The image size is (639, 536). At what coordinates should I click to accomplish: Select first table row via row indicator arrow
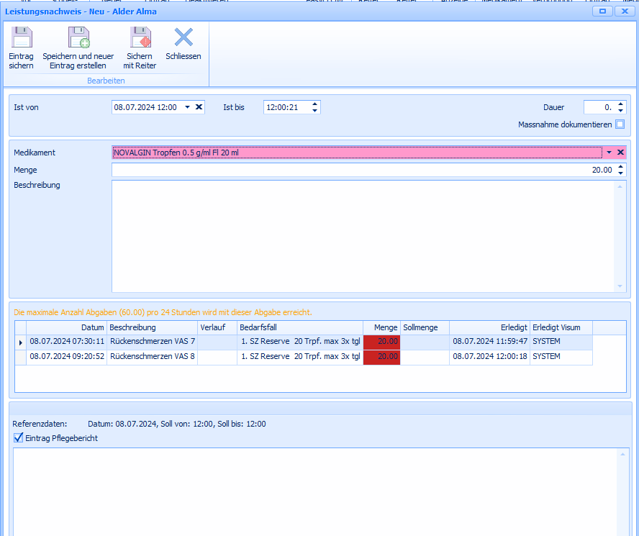coord(20,342)
